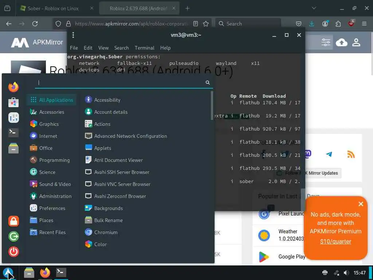The image size is (373, 280).
Task: Open APKMirror Telegram social icon
Action: (329, 154)
